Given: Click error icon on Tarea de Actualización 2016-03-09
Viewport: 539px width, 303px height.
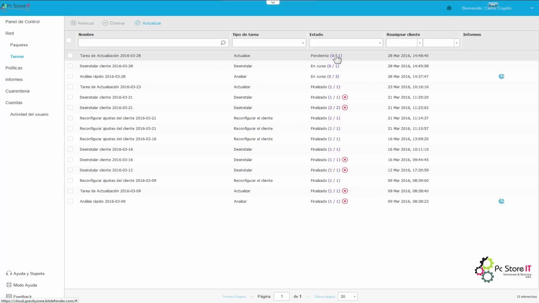Looking at the screenshot, I should point(345,191).
